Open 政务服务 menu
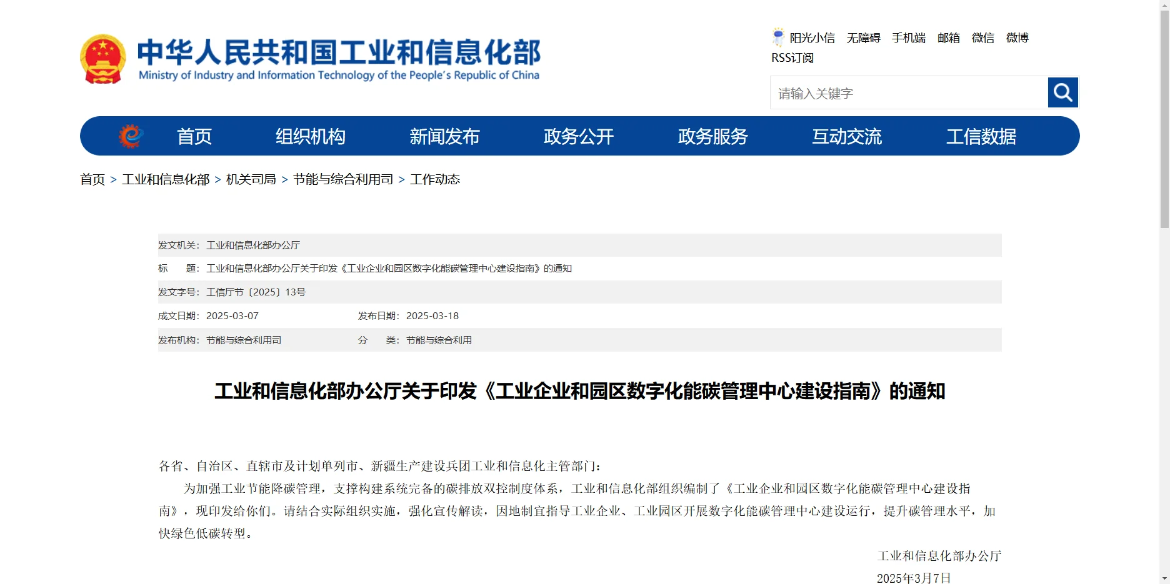Image resolution: width=1170 pixels, height=584 pixels. (712, 136)
